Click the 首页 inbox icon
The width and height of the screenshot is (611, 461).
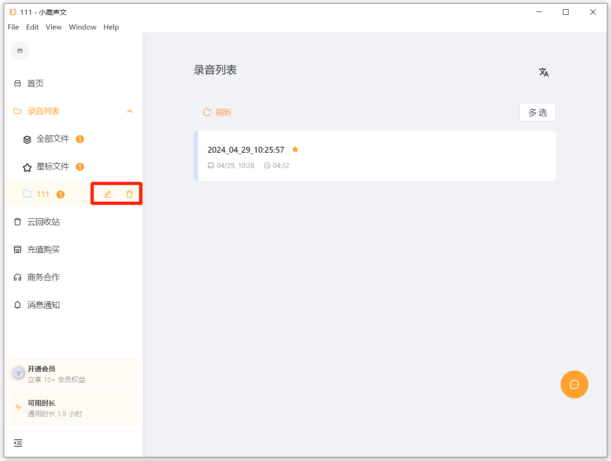click(x=18, y=84)
